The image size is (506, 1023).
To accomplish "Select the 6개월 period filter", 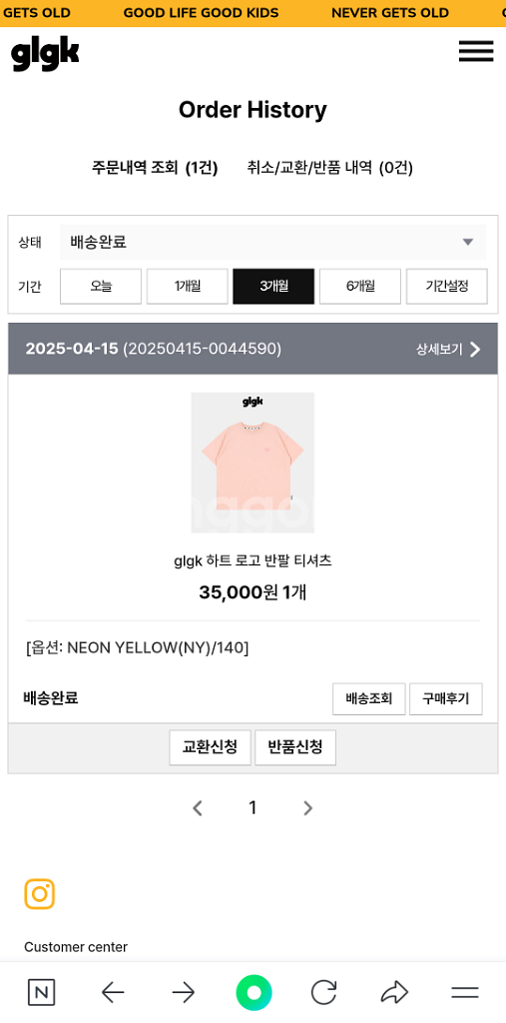I will [x=360, y=287].
